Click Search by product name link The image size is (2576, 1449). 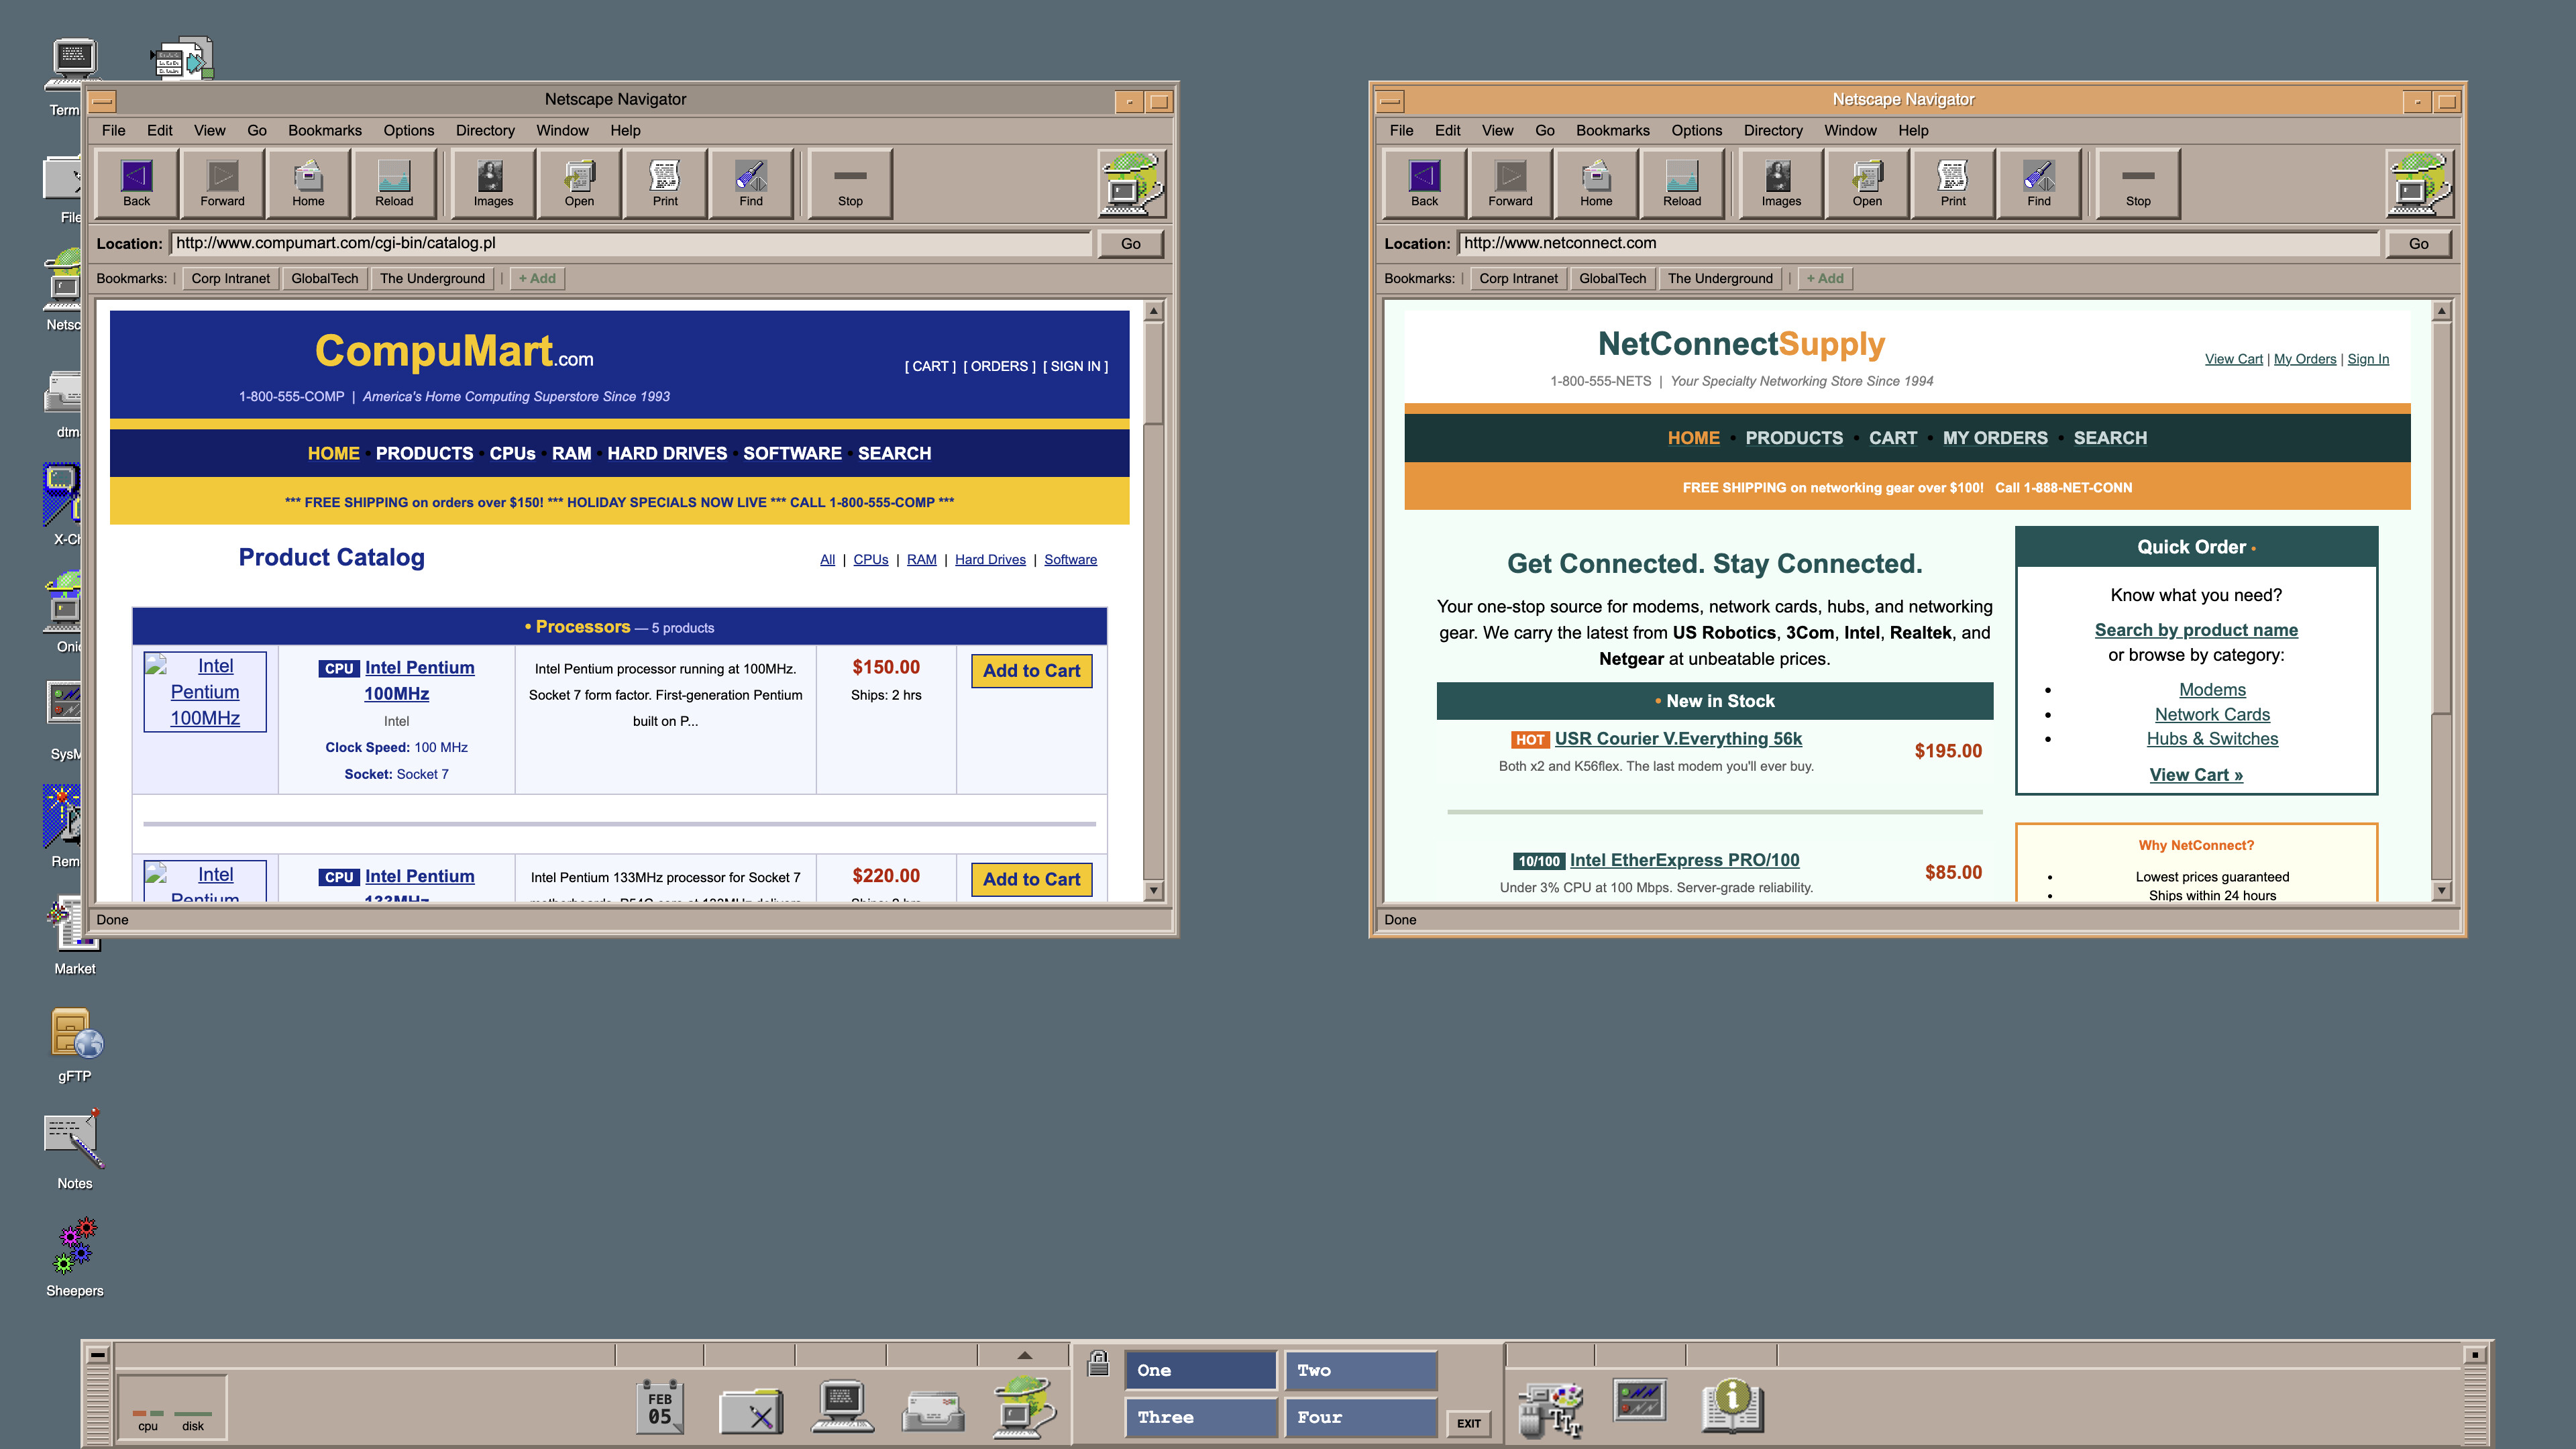click(x=2196, y=630)
